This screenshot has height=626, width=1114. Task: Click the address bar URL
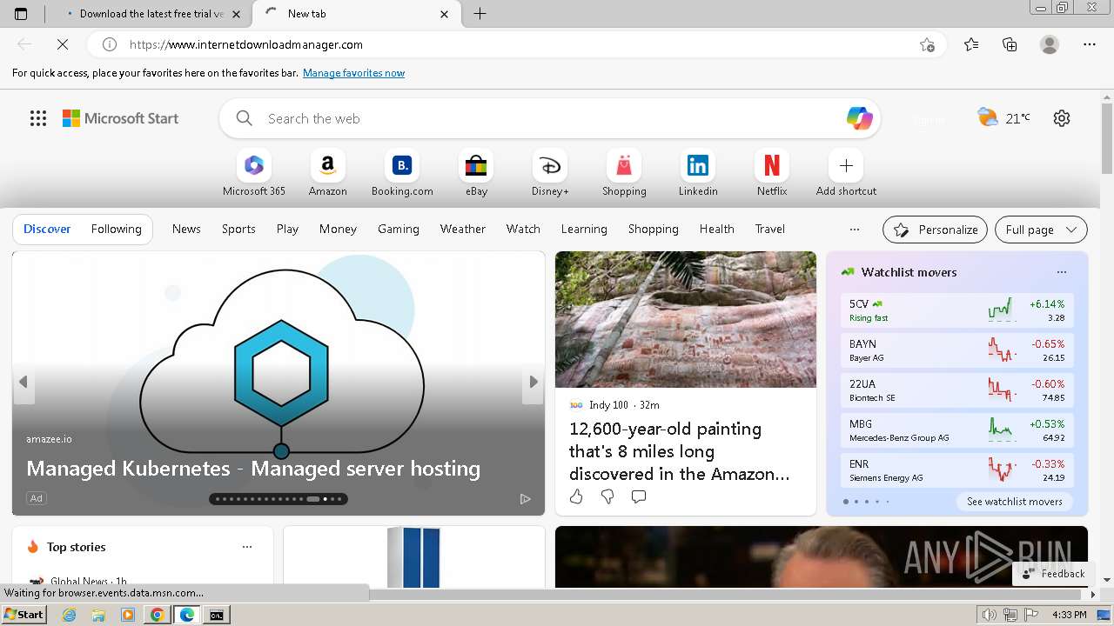tap(246, 44)
